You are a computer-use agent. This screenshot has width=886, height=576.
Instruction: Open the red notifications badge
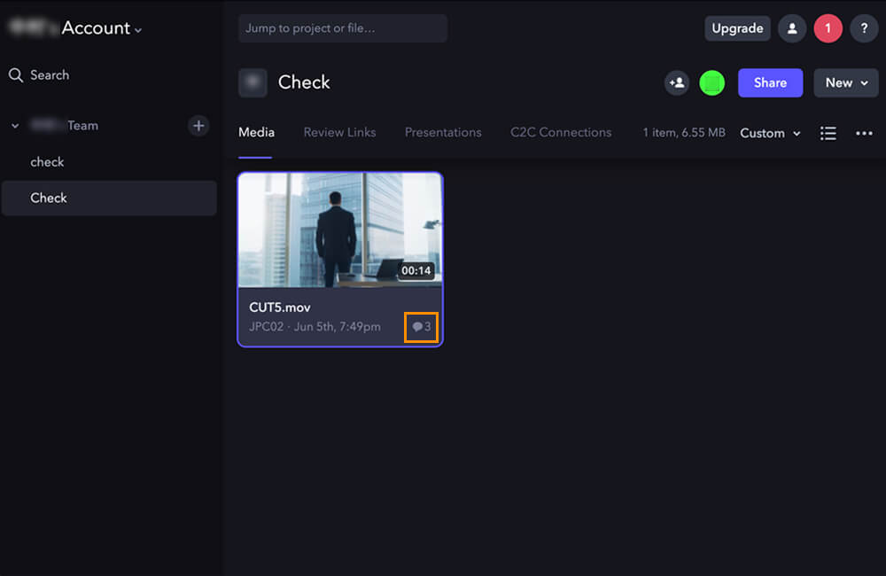click(x=828, y=28)
